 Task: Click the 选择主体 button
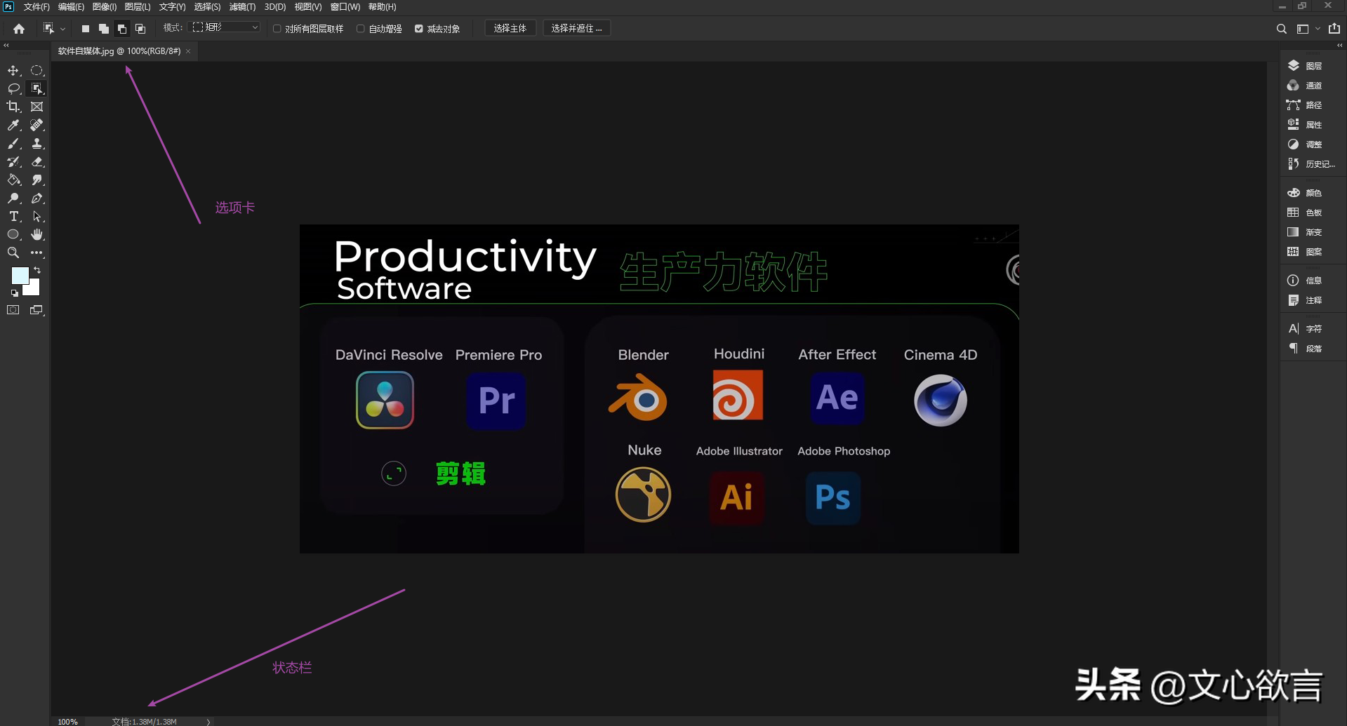(510, 28)
